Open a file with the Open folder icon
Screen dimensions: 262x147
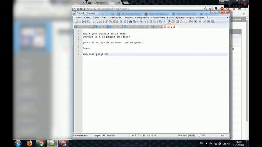[x=80, y=22]
